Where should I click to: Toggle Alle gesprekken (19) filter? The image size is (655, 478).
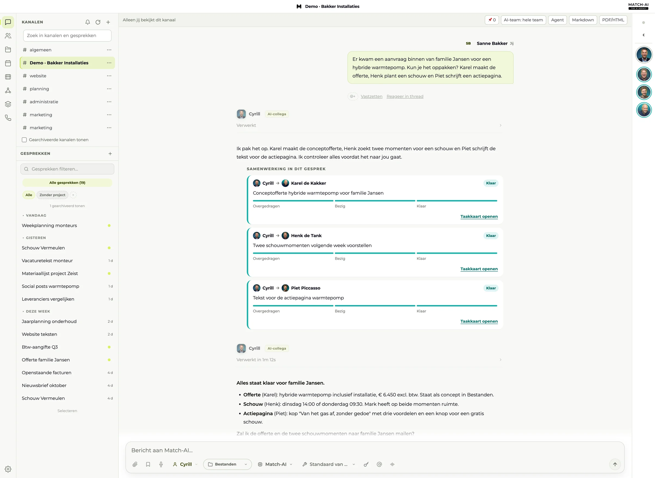67,182
